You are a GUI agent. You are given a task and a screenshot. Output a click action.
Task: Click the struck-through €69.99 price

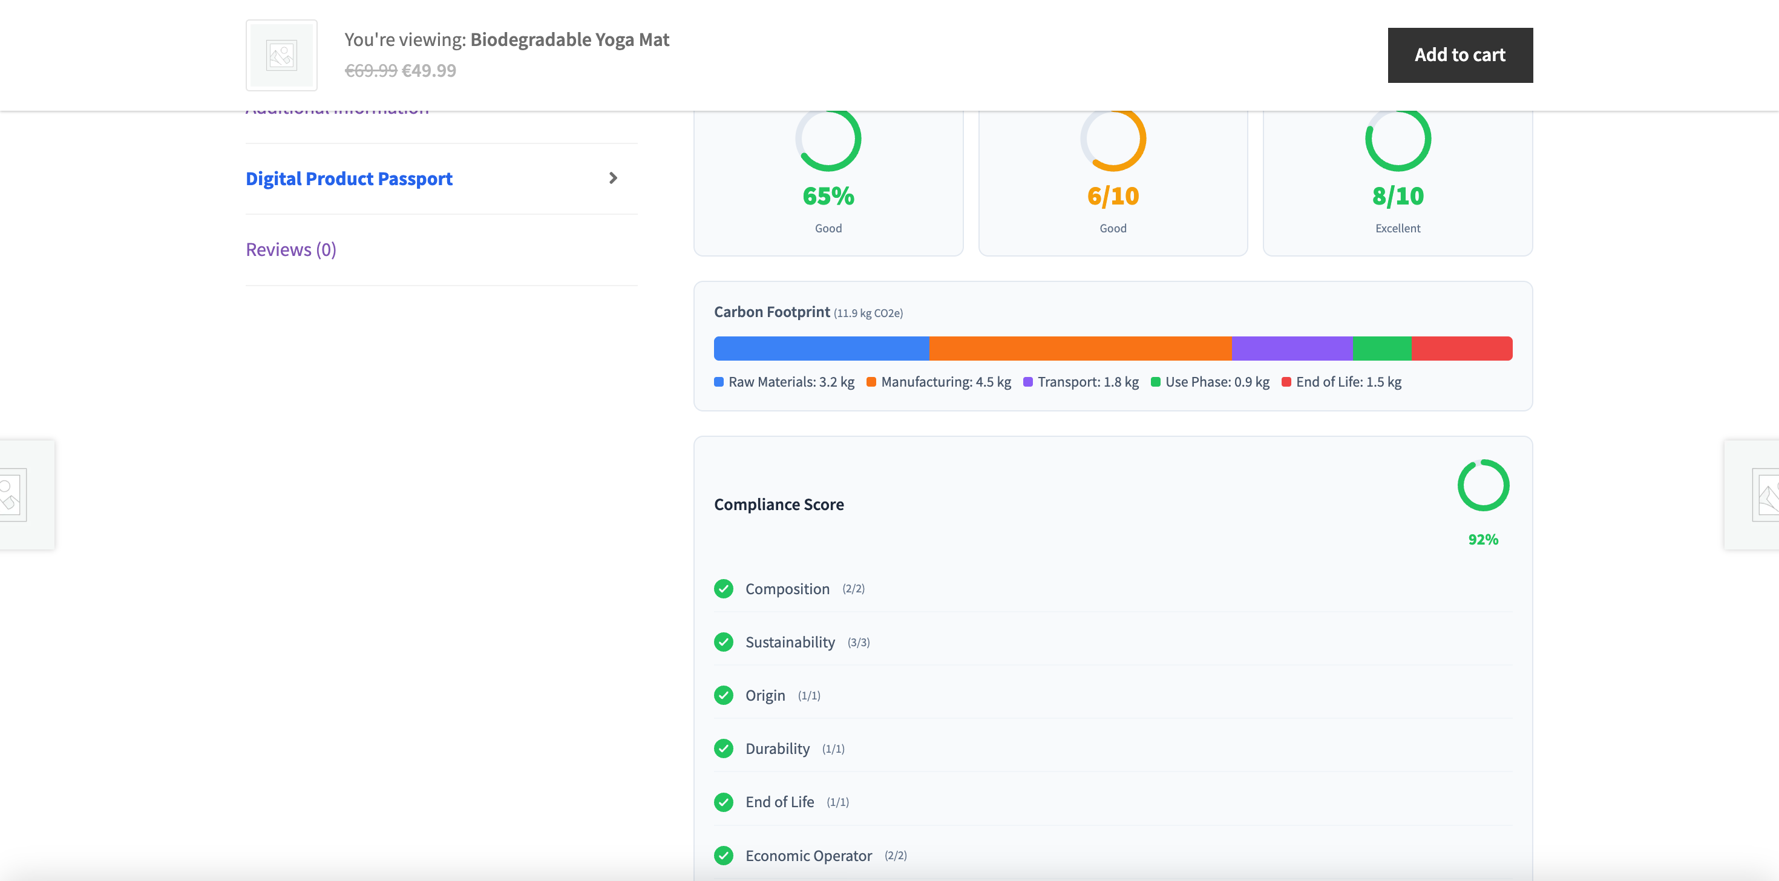tap(371, 70)
